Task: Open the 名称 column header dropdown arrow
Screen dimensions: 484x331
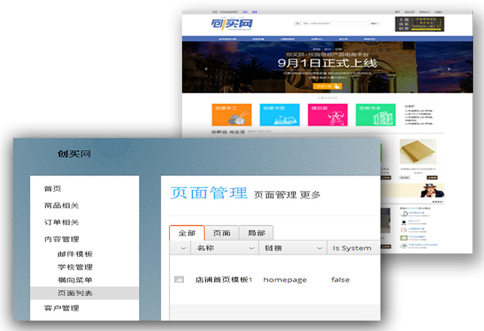Action: pyautogui.click(x=251, y=248)
